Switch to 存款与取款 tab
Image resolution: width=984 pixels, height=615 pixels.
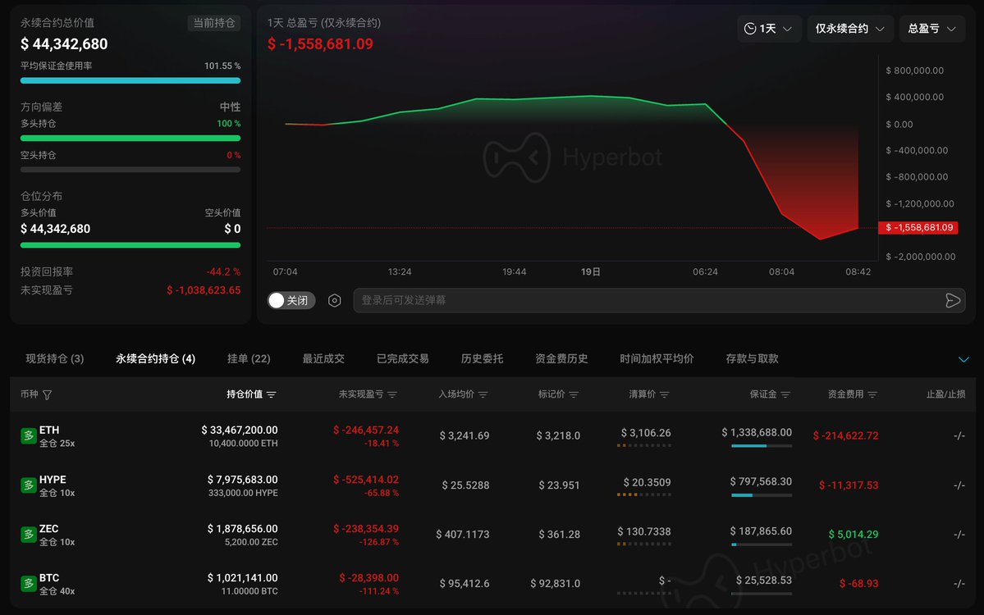pos(752,358)
